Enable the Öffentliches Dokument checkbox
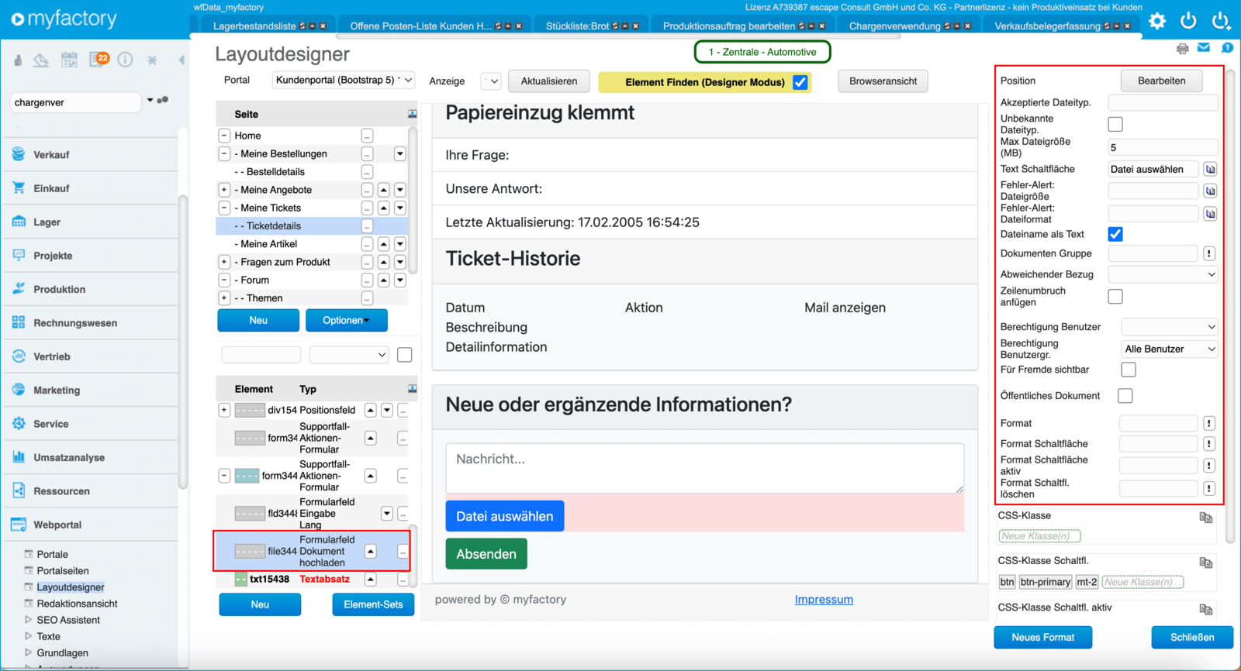 [1125, 396]
